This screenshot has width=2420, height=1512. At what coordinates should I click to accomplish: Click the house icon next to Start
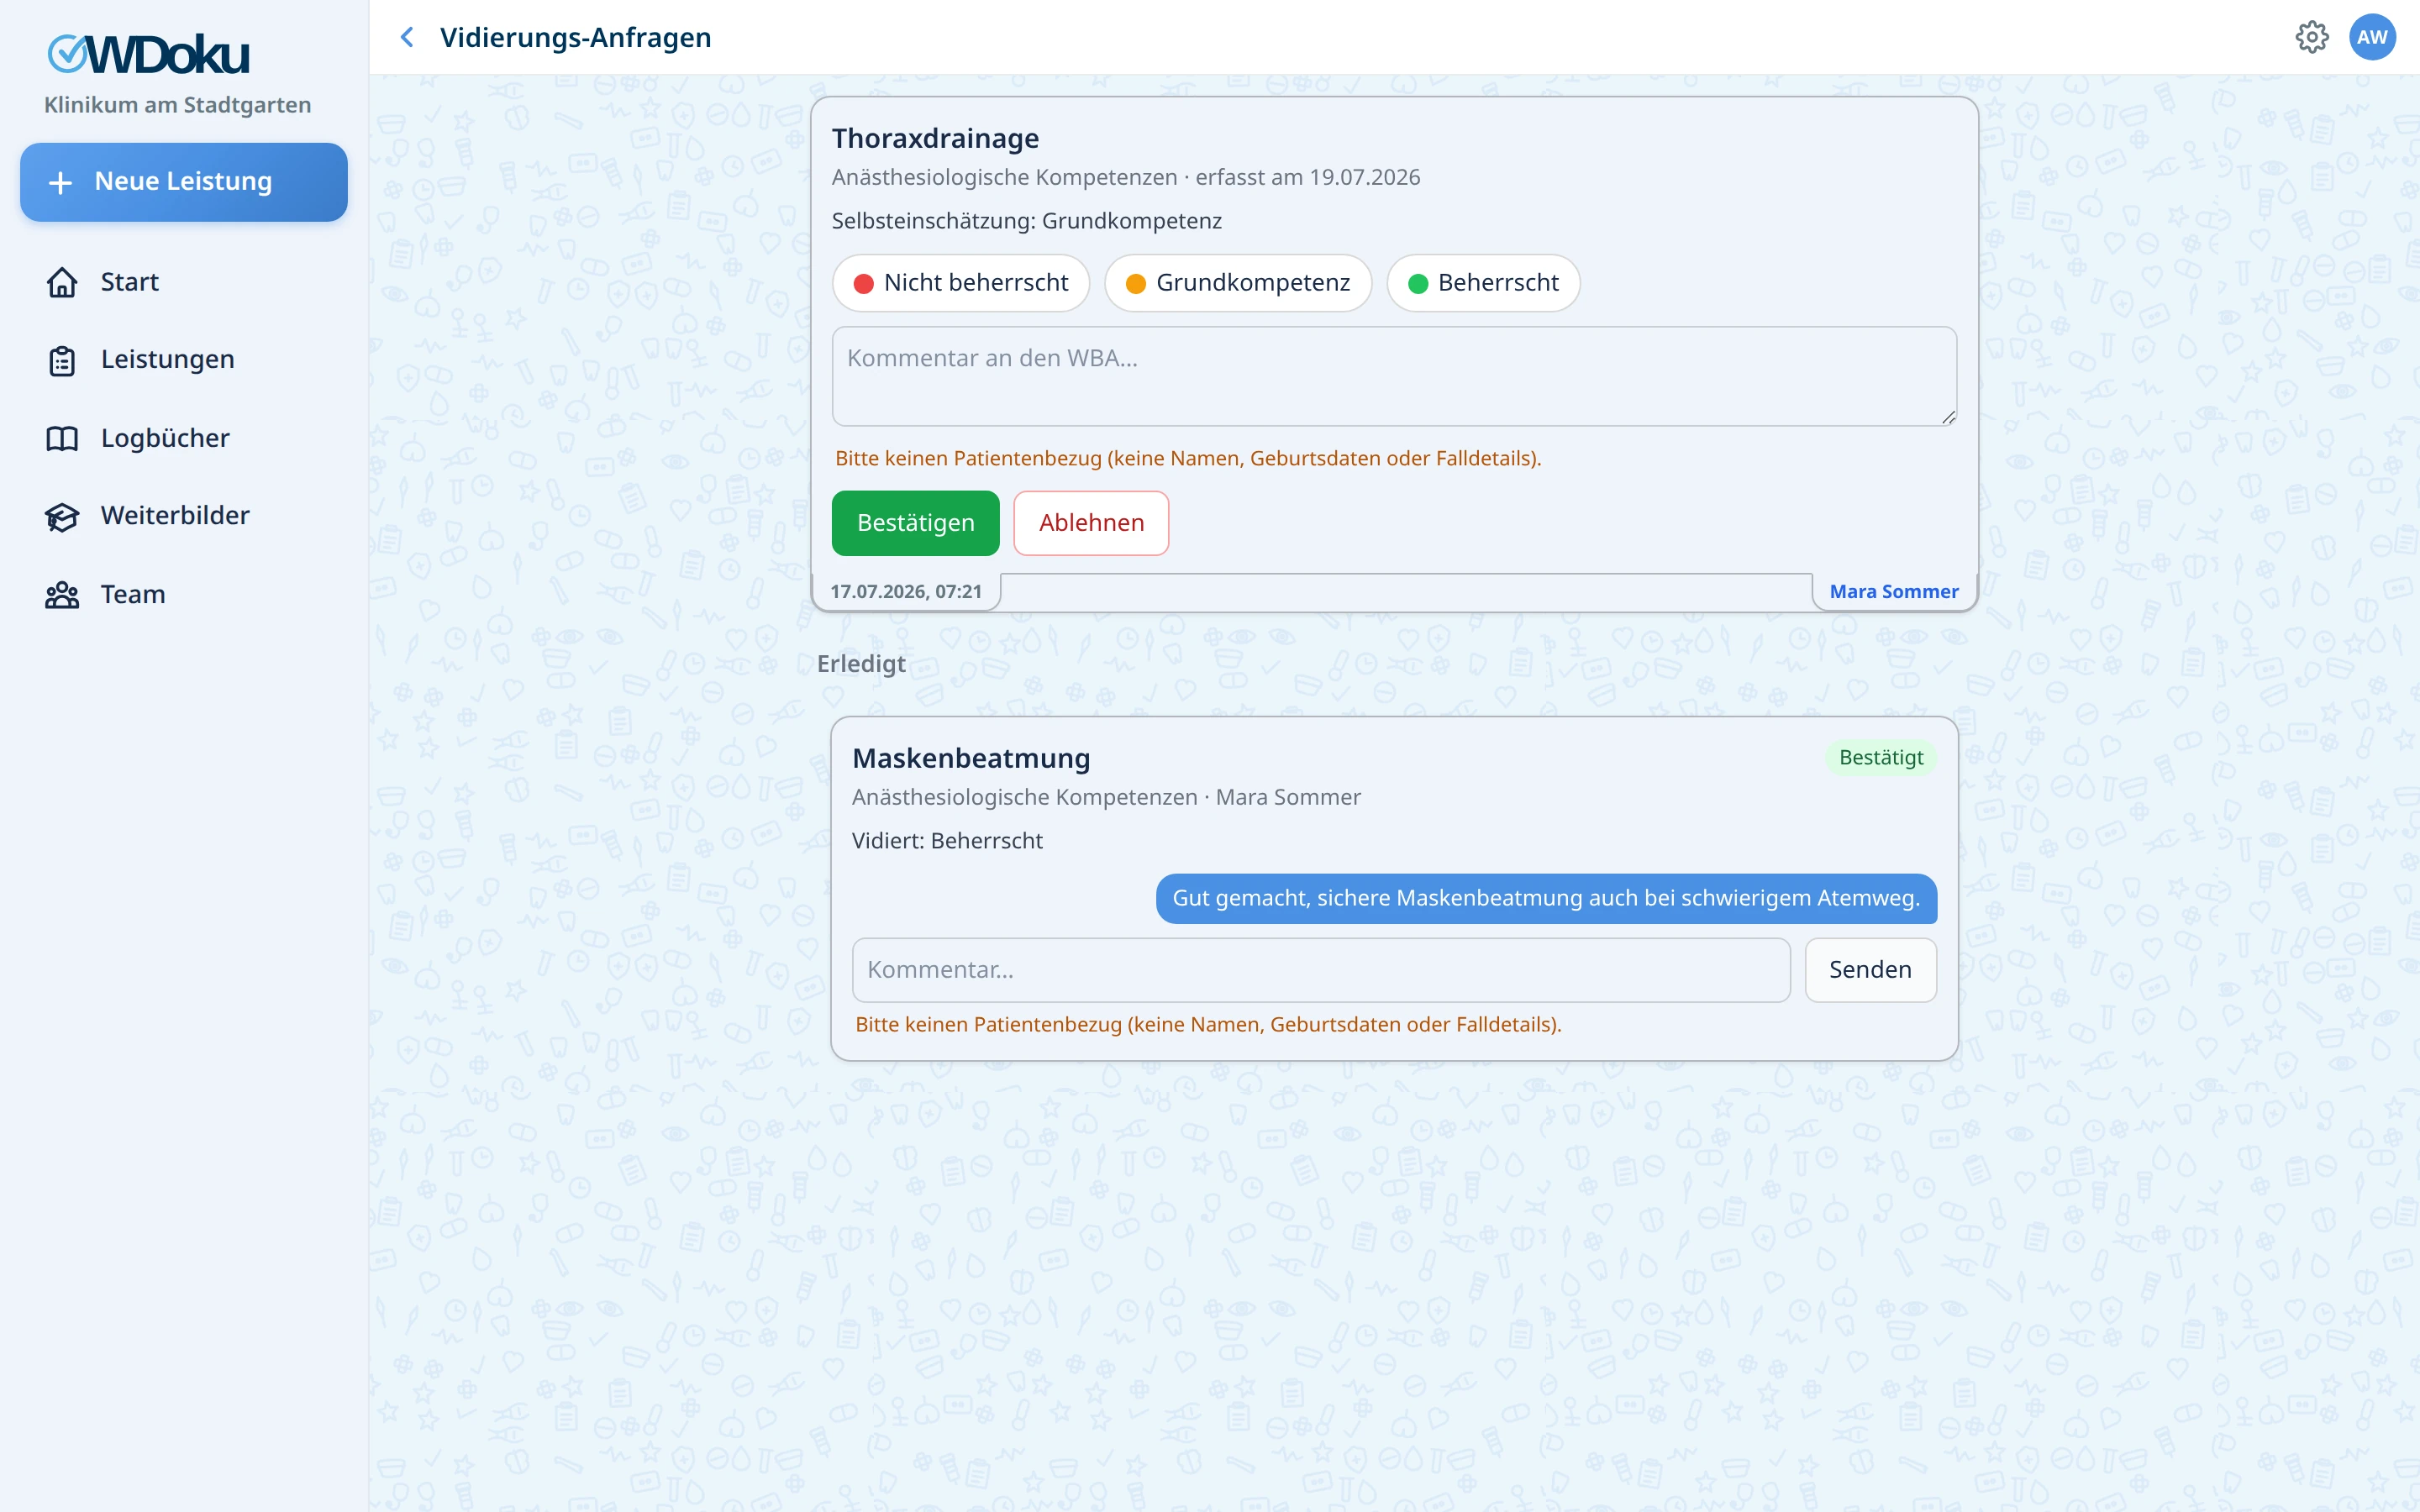click(62, 283)
